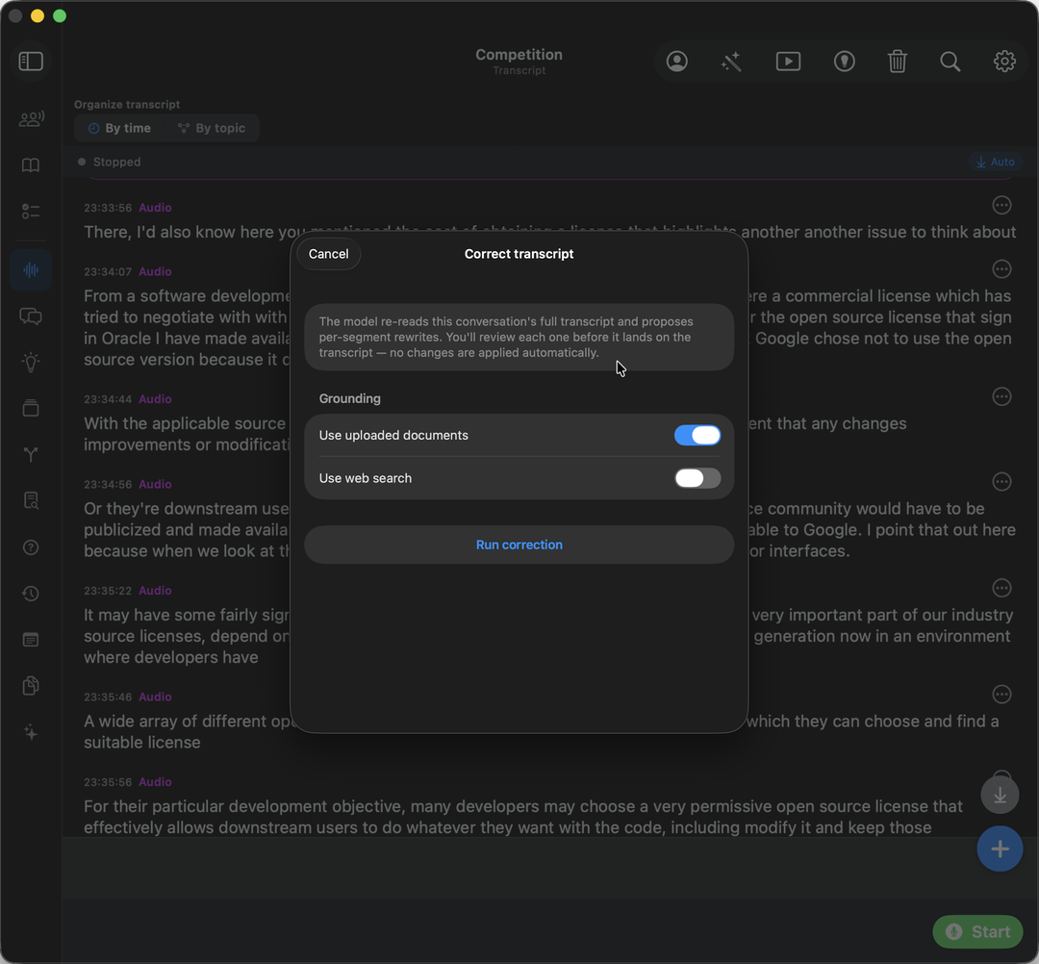Open the question mark help icon
The height and width of the screenshot is (964, 1039).
[x=31, y=547]
